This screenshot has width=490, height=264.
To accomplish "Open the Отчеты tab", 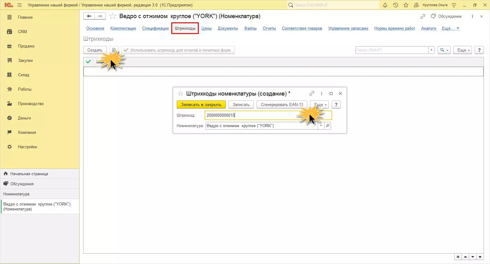I will coord(269,28).
